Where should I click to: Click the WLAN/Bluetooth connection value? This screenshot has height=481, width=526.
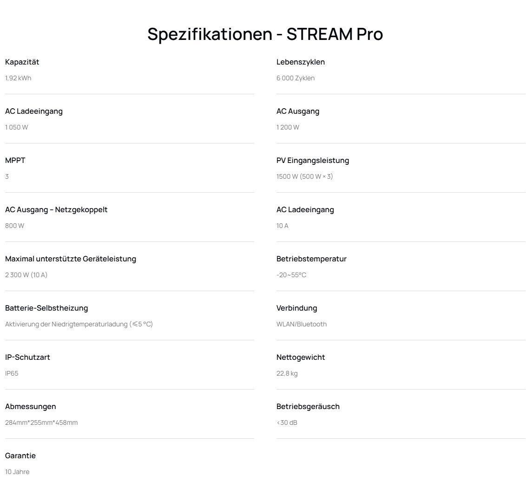pos(302,324)
